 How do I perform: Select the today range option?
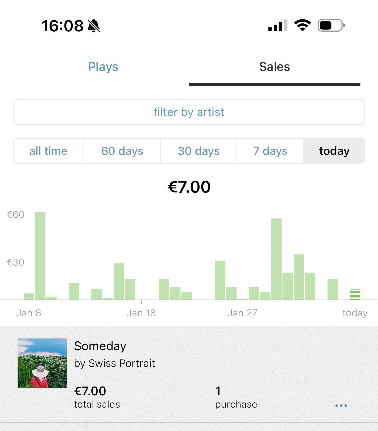(334, 151)
